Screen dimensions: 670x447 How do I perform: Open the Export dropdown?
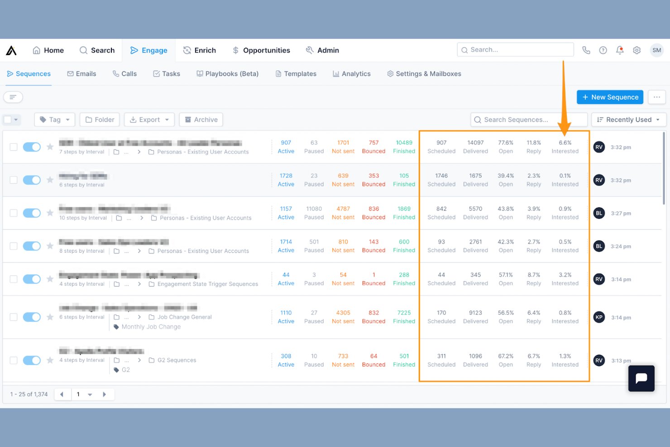pyautogui.click(x=149, y=119)
